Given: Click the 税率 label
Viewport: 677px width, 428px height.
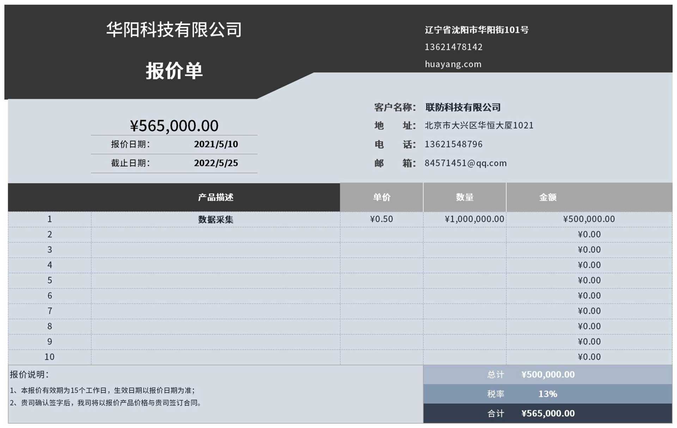Looking at the screenshot, I should [x=496, y=394].
